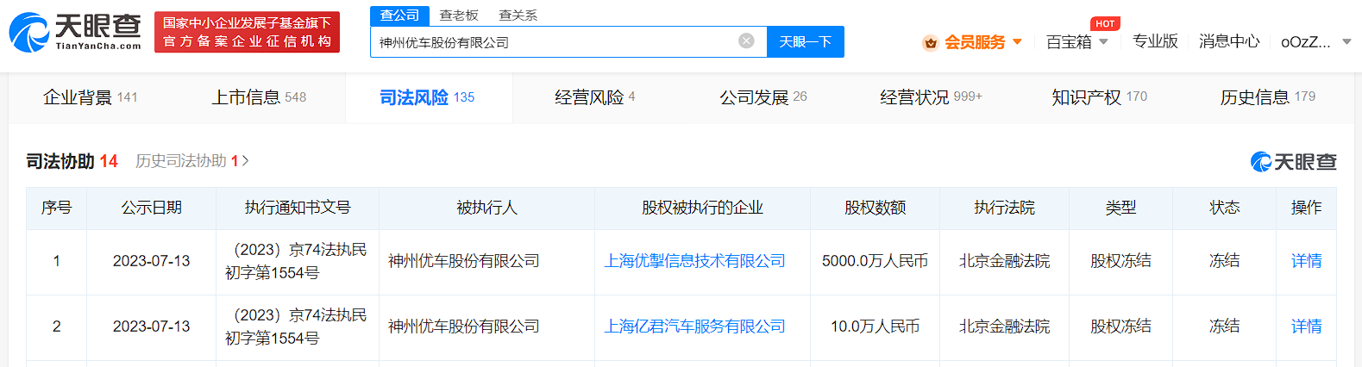
Task: Switch to the 公司发展 tab
Action: tap(763, 97)
